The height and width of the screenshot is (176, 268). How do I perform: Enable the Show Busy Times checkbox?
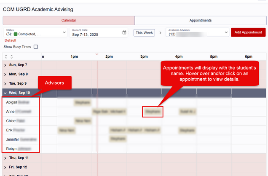pyautogui.click(x=36, y=47)
